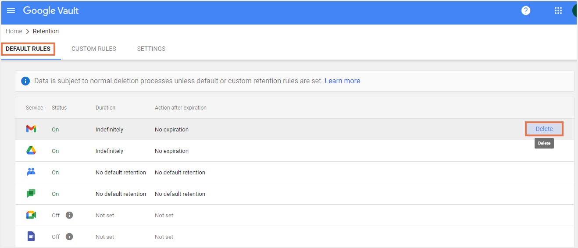578x248 pixels.
Task: Click info icon beside Meet Off status
Action: tap(69, 215)
